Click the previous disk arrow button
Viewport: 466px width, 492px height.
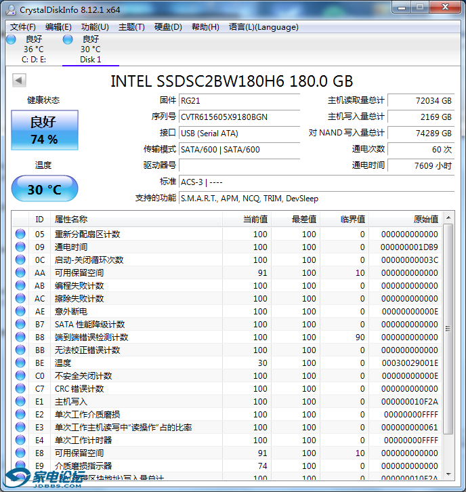19,81
